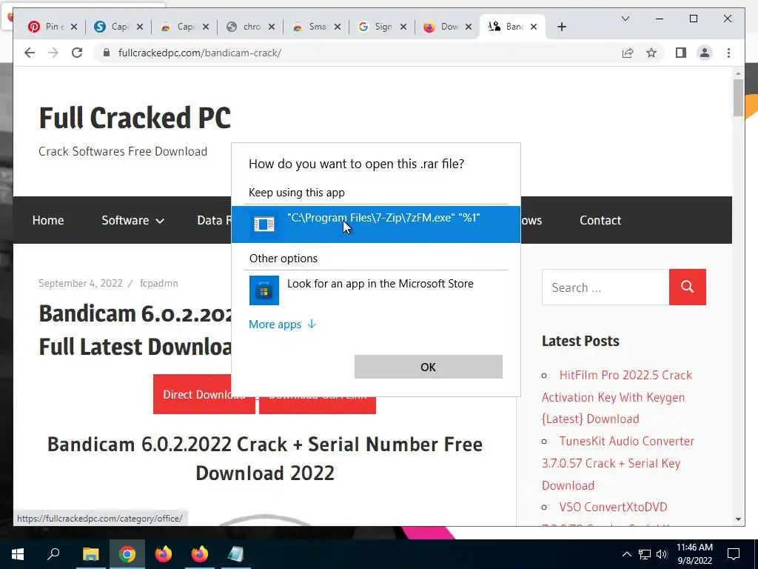Viewport: 758px width, 569px height.
Task: Go back using browser back arrow
Action: click(x=30, y=53)
